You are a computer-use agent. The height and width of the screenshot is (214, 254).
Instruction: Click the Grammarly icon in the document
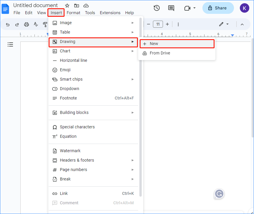coord(219,194)
